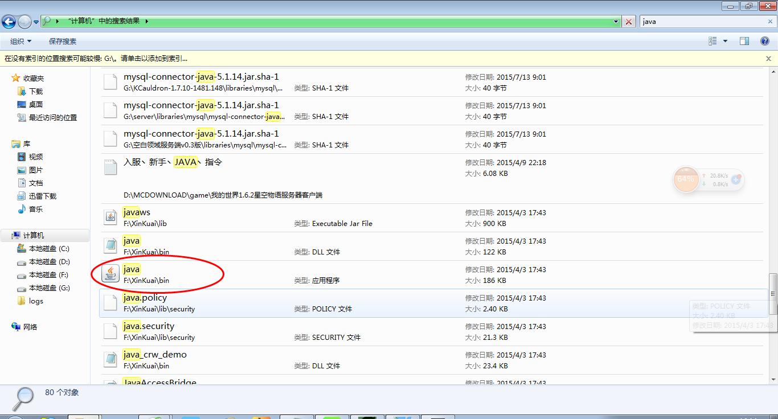Select 收藏夹 in navigation pane

tap(33, 78)
